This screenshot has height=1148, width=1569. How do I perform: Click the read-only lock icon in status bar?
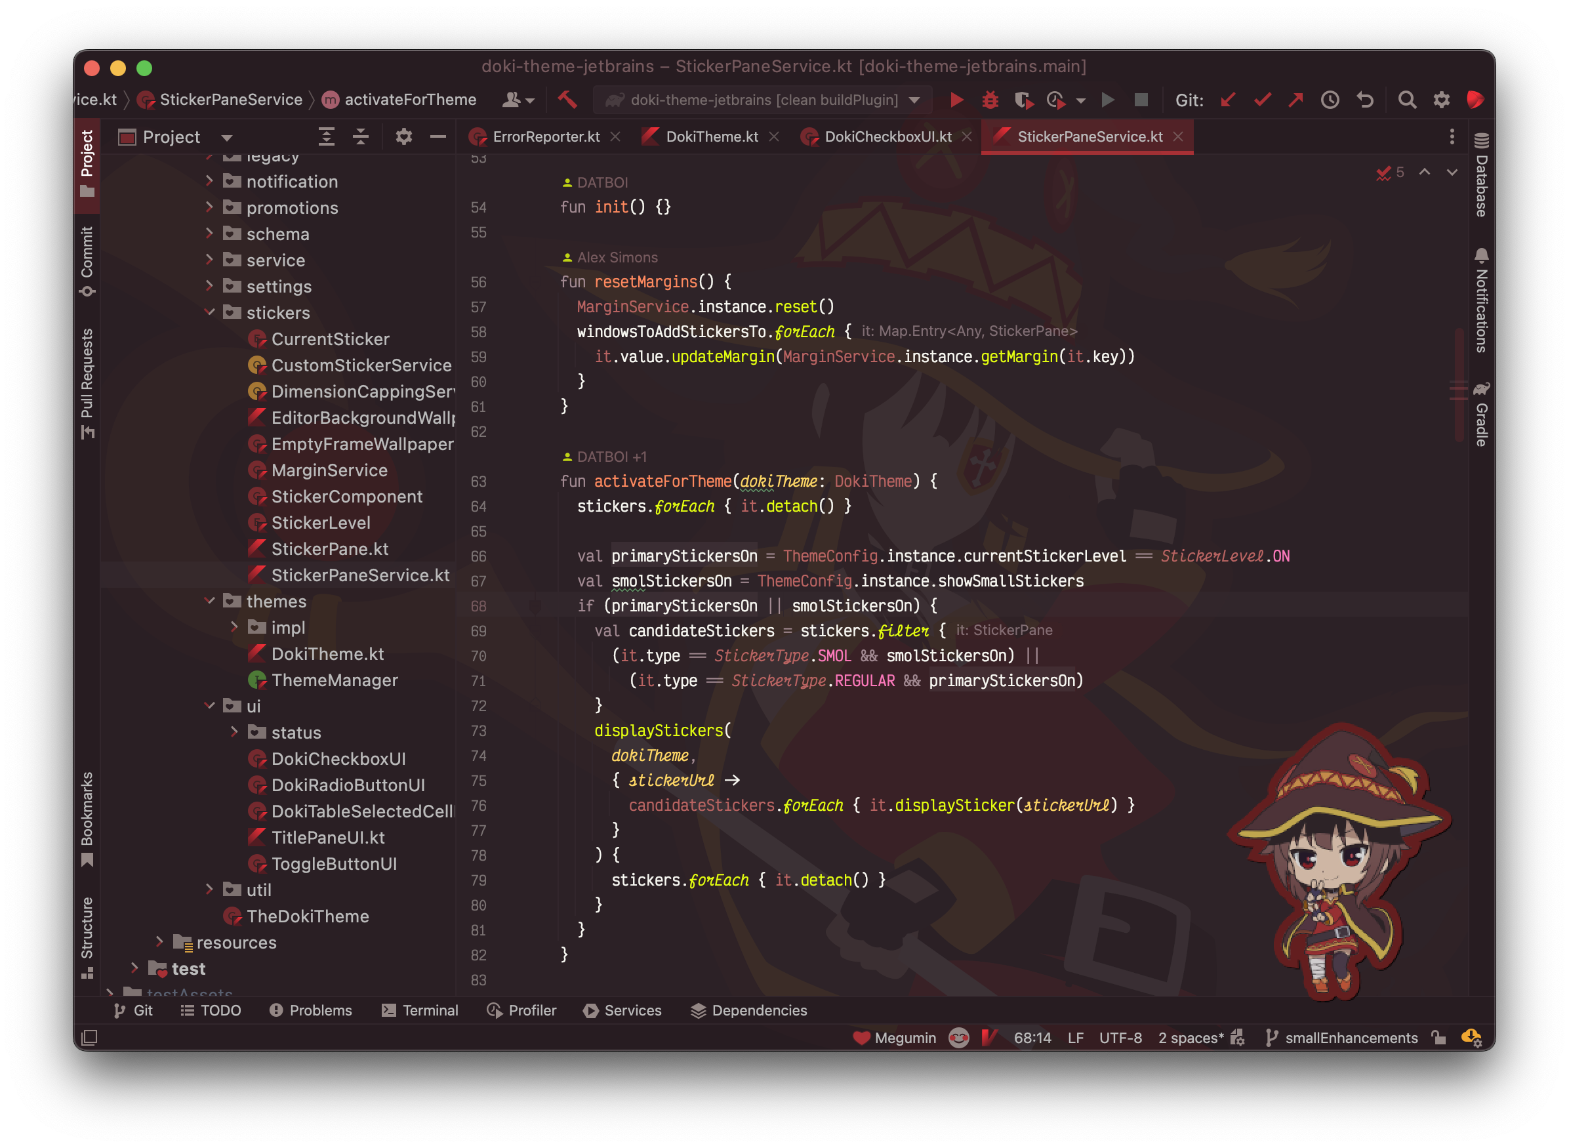1438,1038
